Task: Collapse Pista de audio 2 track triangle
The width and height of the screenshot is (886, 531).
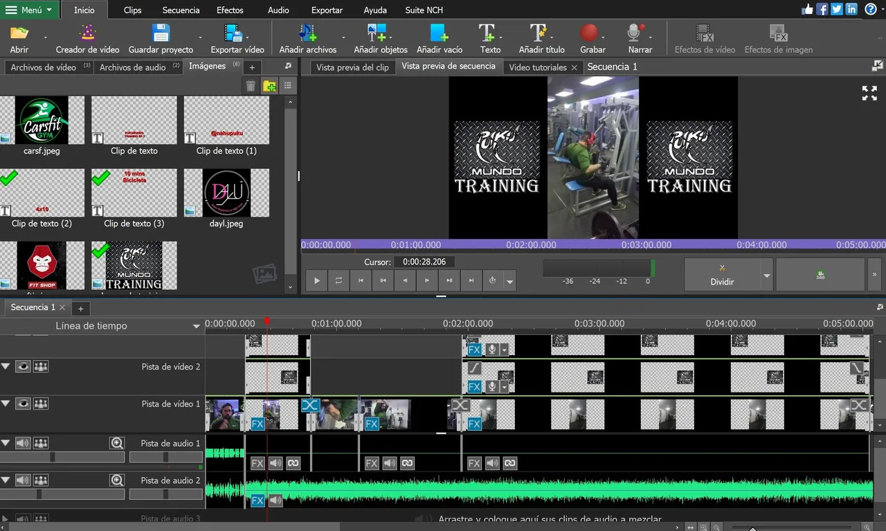Action: (6, 480)
